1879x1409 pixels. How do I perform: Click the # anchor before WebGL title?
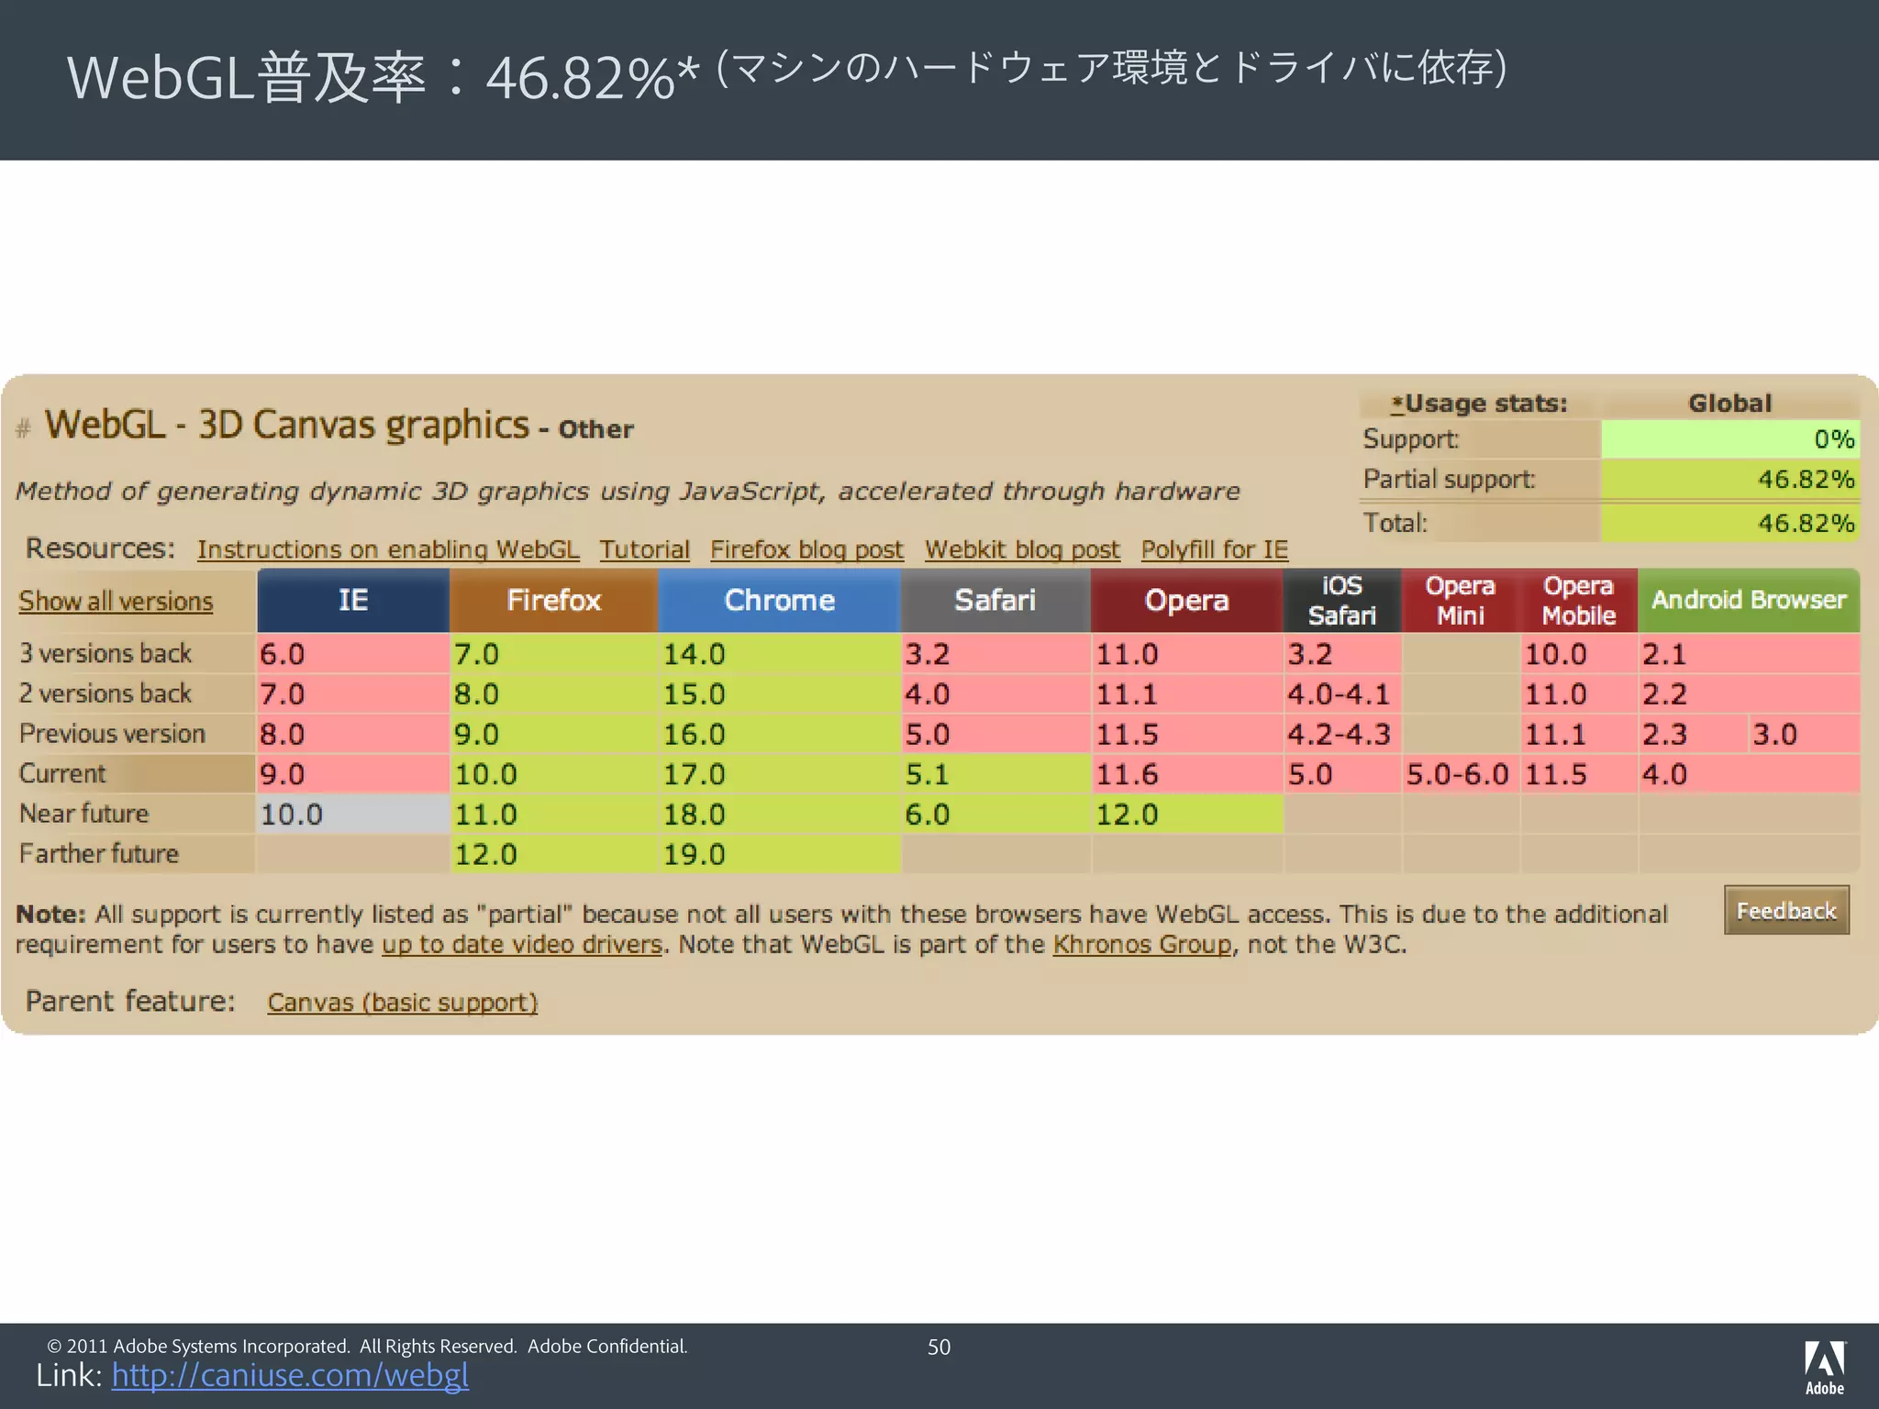tap(24, 427)
